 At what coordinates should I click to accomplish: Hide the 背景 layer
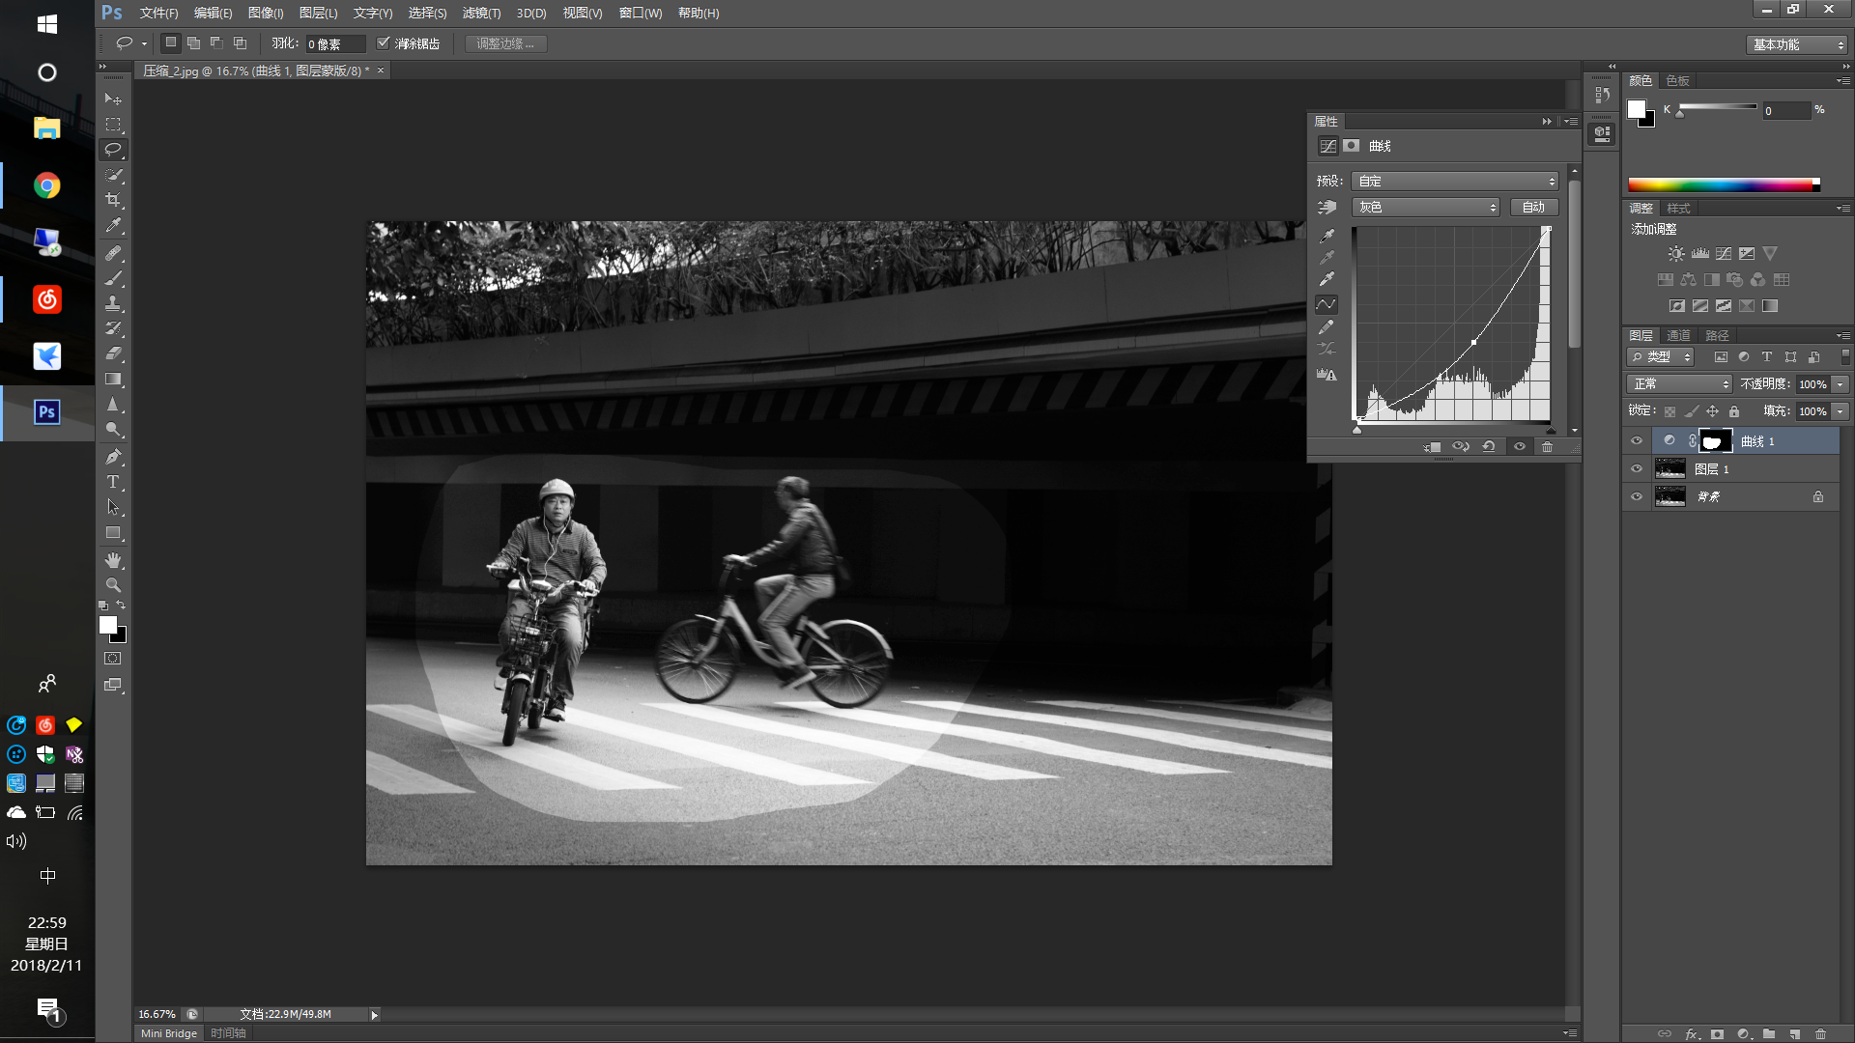click(1637, 496)
